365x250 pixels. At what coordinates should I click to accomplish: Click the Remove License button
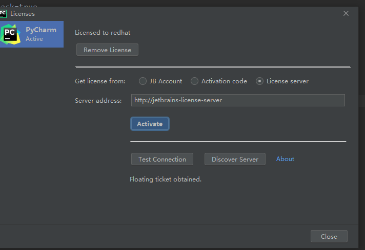pos(107,50)
